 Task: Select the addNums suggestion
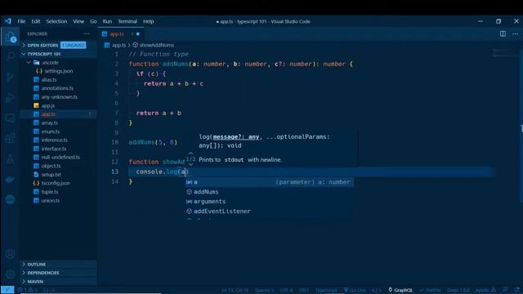(270, 192)
